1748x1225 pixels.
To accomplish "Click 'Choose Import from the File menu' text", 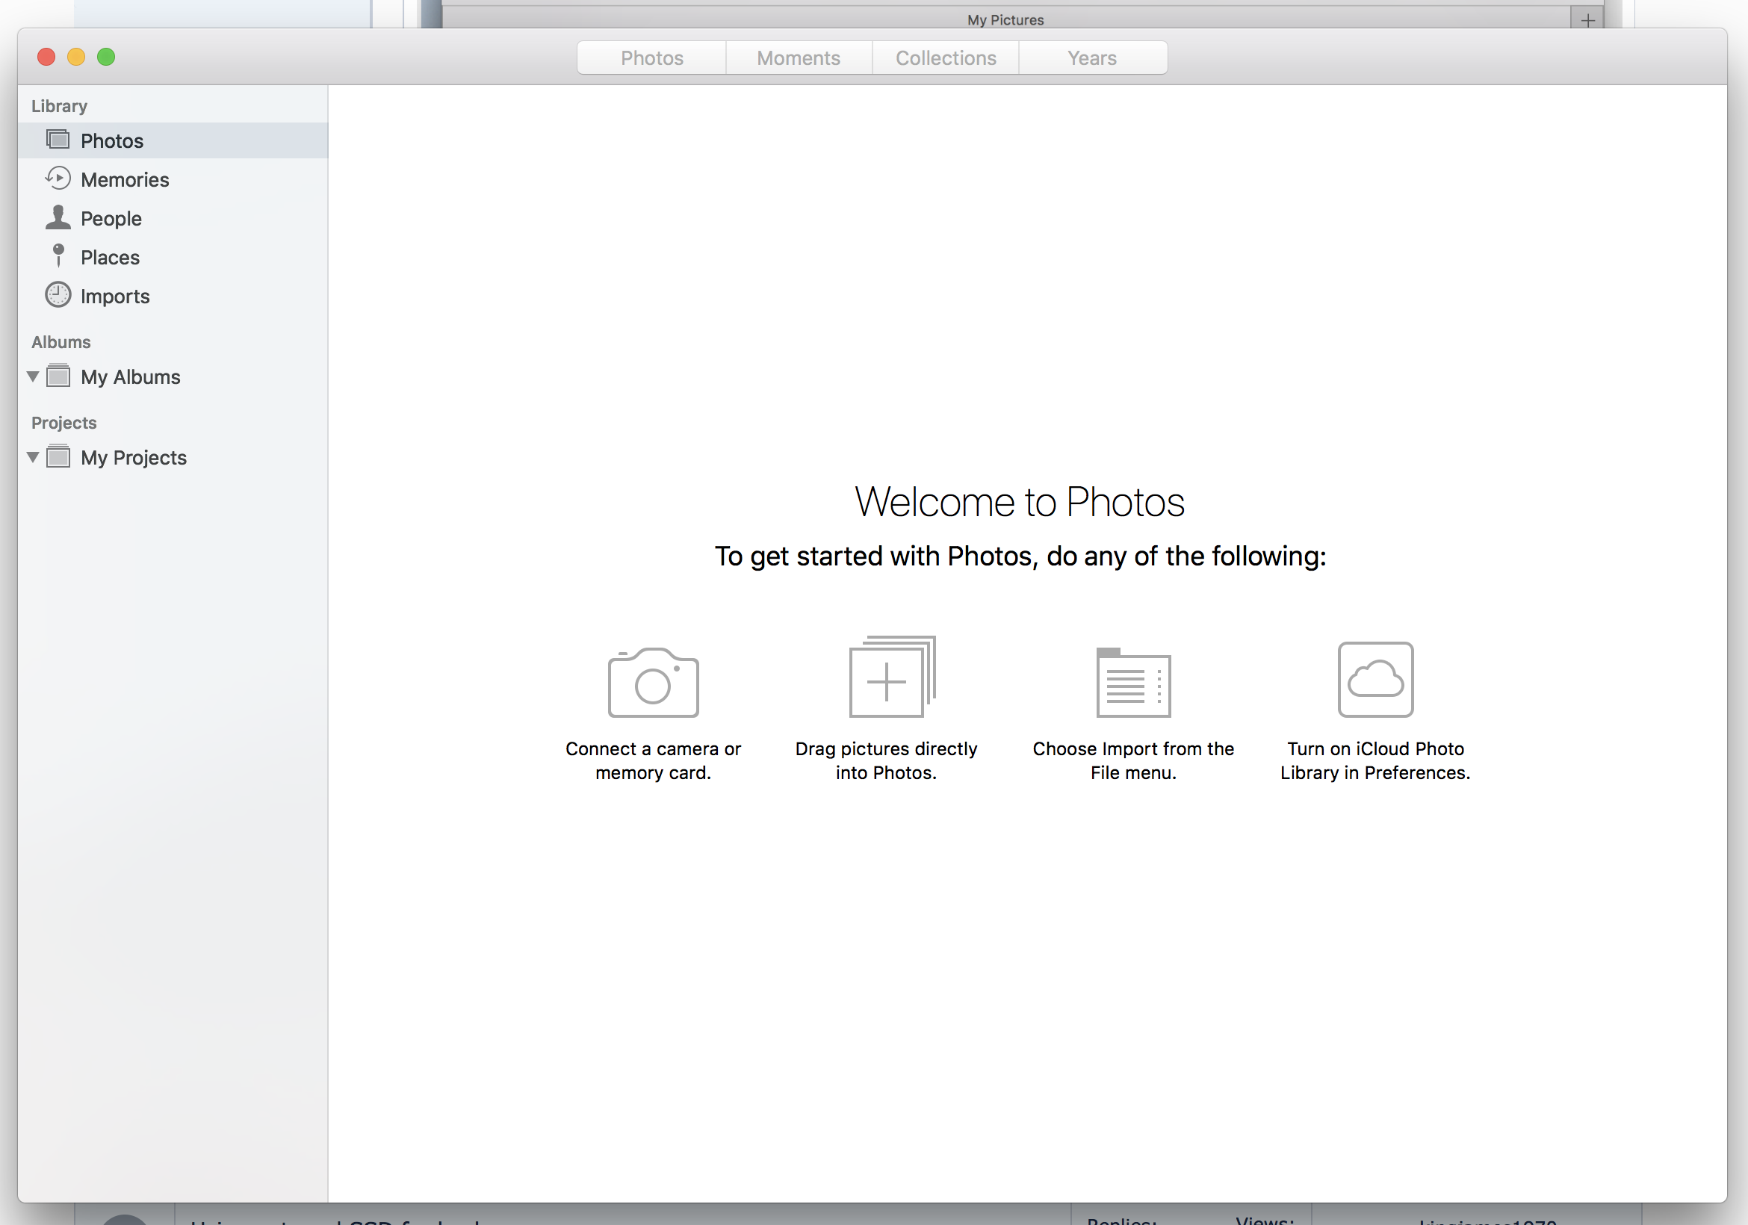I will [x=1133, y=760].
